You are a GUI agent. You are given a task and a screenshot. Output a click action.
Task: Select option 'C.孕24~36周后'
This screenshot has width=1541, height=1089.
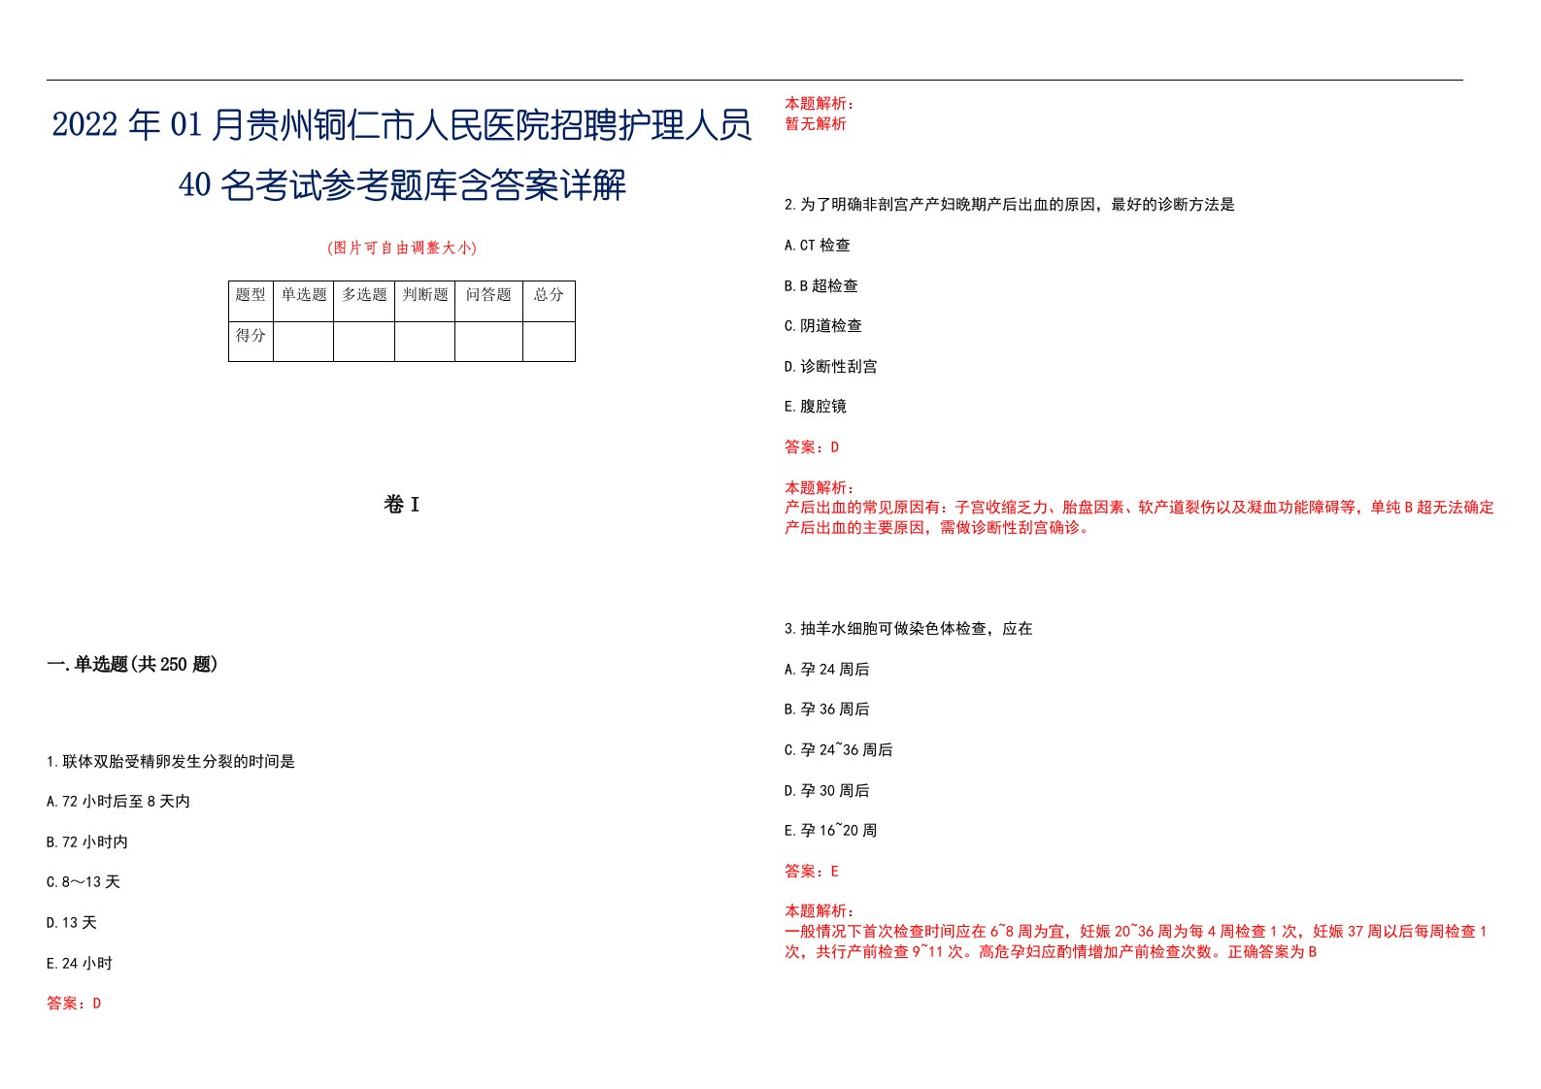pyautogui.click(x=839, y=750)
